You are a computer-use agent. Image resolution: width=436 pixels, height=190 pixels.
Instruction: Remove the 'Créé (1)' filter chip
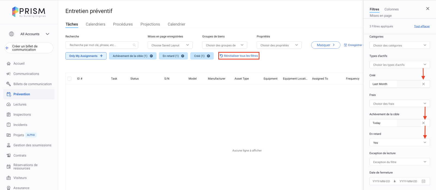pos(208,56)
